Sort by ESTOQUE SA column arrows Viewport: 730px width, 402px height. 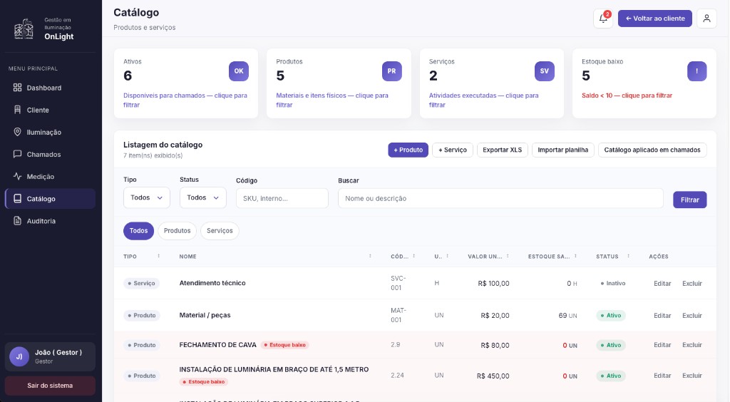click(575, 256)
